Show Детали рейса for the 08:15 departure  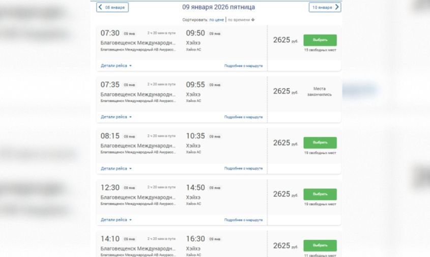(116, 168)
